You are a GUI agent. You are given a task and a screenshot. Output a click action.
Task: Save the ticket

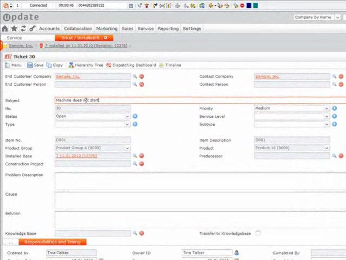[x=35, y=65]
